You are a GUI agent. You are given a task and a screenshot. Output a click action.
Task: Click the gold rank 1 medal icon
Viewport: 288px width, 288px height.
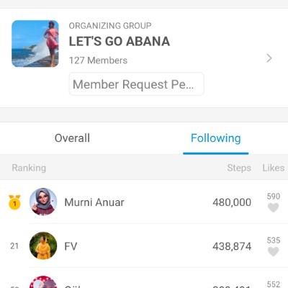tap(14, 202)
